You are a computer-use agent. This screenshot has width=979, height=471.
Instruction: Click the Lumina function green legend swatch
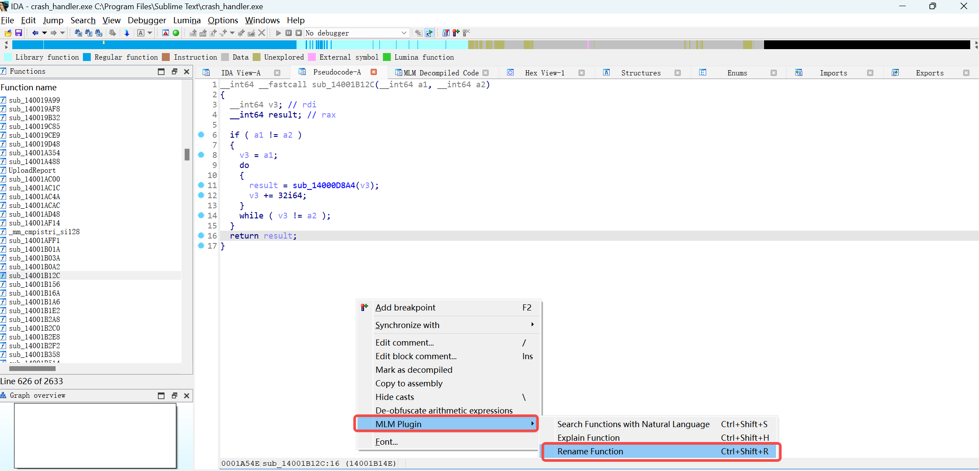(x=387, y=57)
